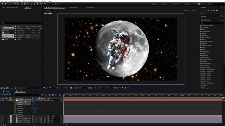Image resolution: width=225 pixels, height=126 pixels.
Task: Toggle Z Position stopwatch keyframing
Action: pos(15,106)
